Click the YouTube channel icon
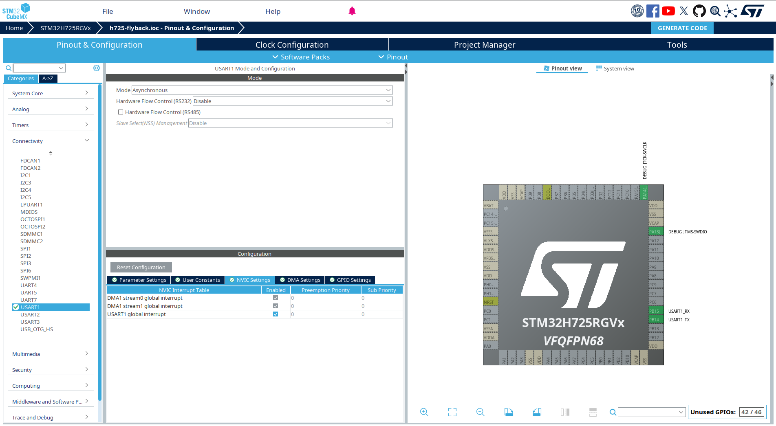The width and height of the screenshot is (776, 426). (668, 11)
